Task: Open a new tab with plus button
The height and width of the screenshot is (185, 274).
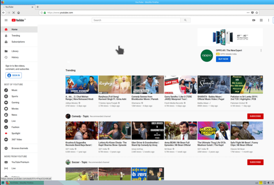Action: click(x=38, y=7)
